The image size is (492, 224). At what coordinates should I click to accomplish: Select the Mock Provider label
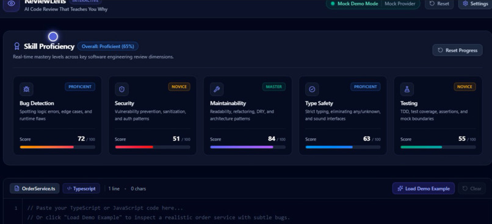tap(400, 4)
